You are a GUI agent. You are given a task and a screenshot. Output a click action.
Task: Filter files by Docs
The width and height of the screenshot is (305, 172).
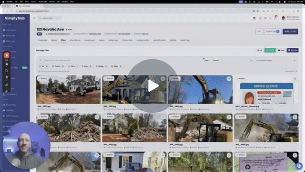87,66
